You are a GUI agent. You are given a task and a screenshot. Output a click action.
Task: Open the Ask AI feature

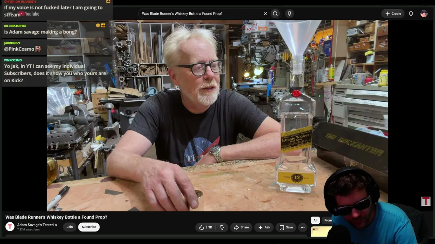[264, 227]
